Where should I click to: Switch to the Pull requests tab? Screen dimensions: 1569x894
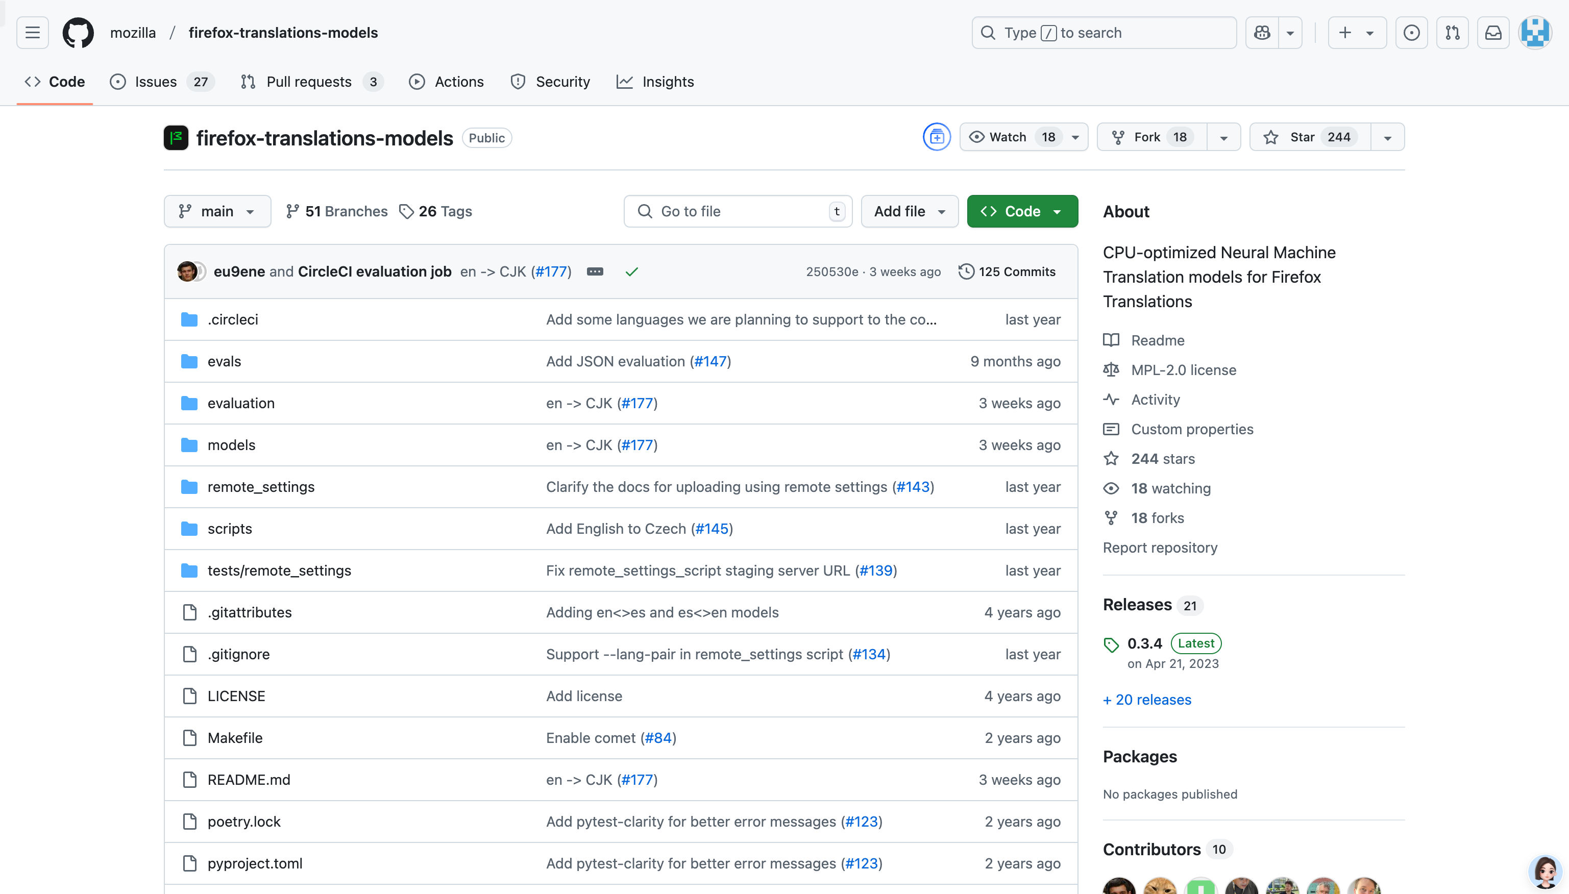309,82
